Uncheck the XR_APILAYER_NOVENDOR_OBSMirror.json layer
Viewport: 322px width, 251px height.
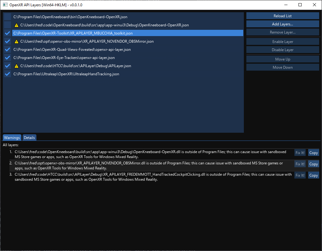(8, 41)
